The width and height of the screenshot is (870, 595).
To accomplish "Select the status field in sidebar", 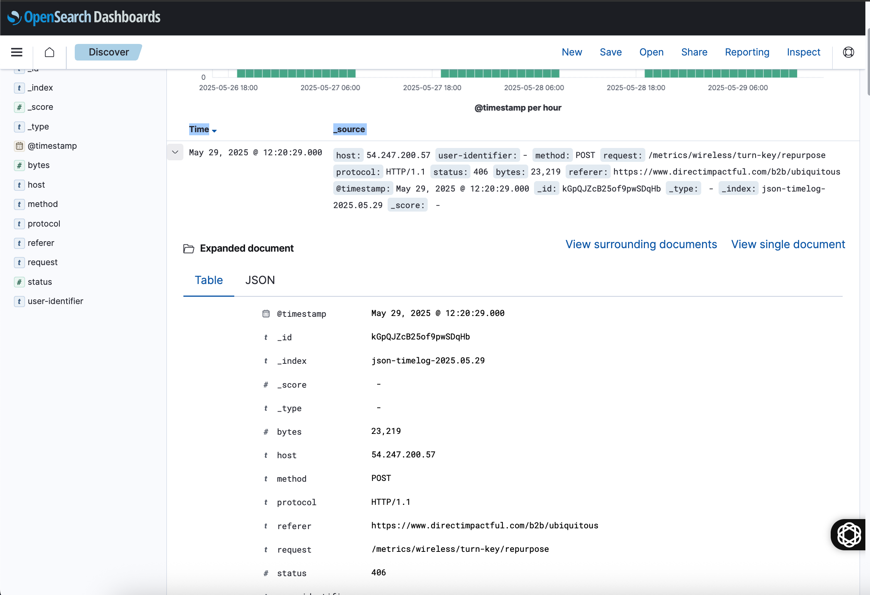I will click(40, 282).
